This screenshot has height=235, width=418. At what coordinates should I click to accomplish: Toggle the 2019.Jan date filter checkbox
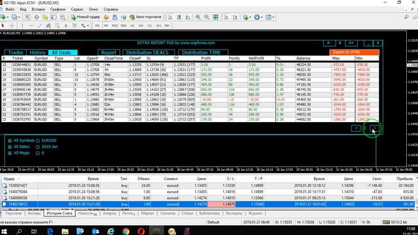pyautogui.click(x=38, y=147)
